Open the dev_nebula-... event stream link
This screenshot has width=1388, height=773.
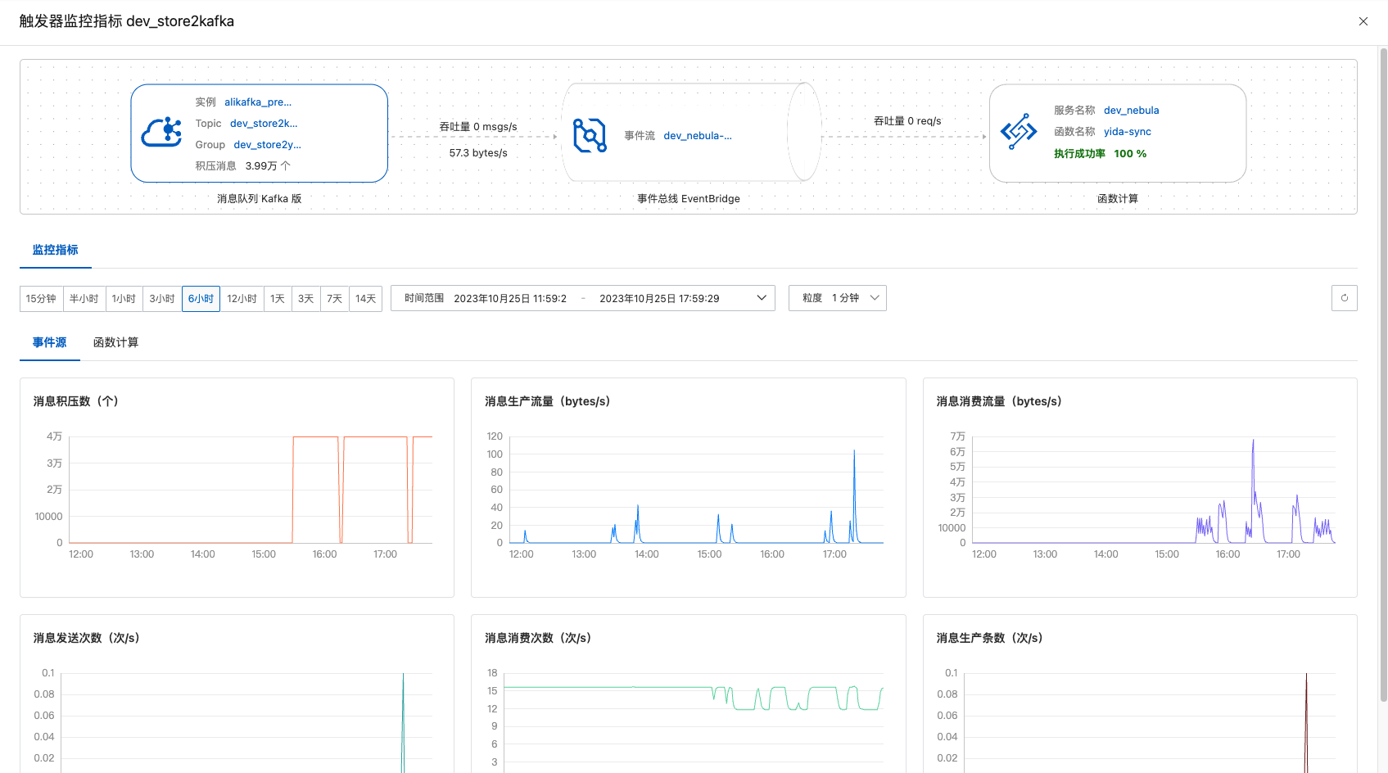point(698,136)
